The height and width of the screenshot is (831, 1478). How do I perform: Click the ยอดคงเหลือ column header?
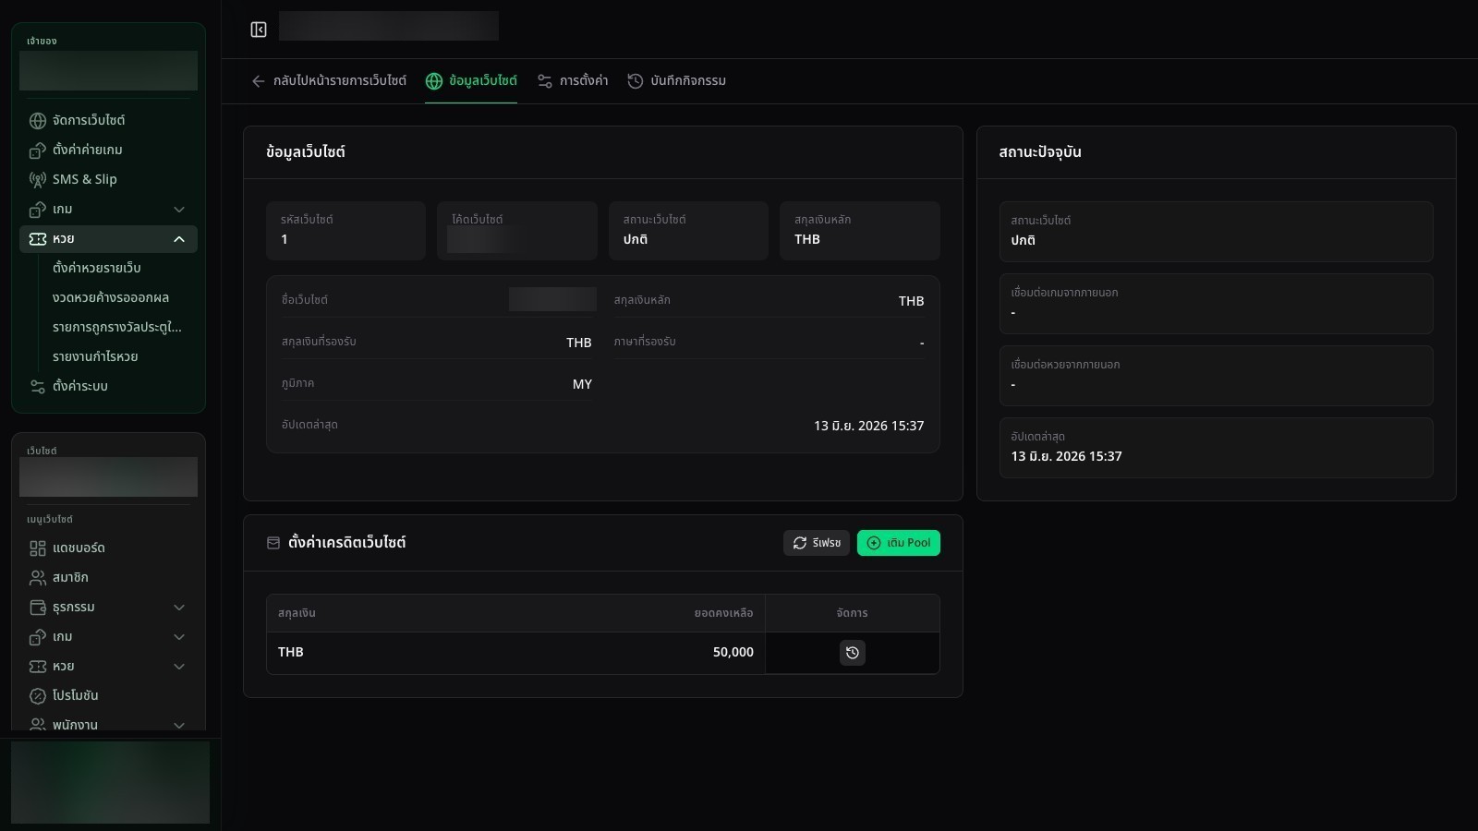coord(724,613)
